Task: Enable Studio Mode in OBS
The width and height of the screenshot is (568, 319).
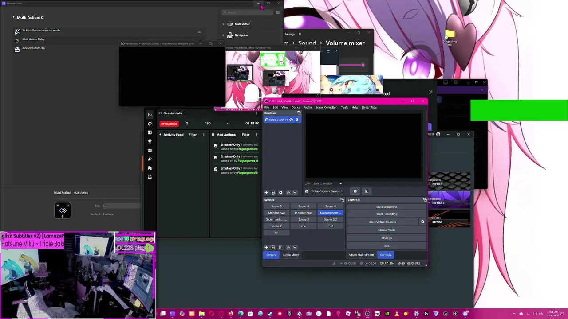Action: 387,230
